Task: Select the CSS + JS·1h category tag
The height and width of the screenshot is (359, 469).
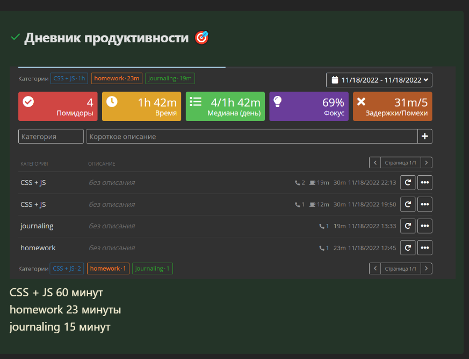Action: pos(69,78)
